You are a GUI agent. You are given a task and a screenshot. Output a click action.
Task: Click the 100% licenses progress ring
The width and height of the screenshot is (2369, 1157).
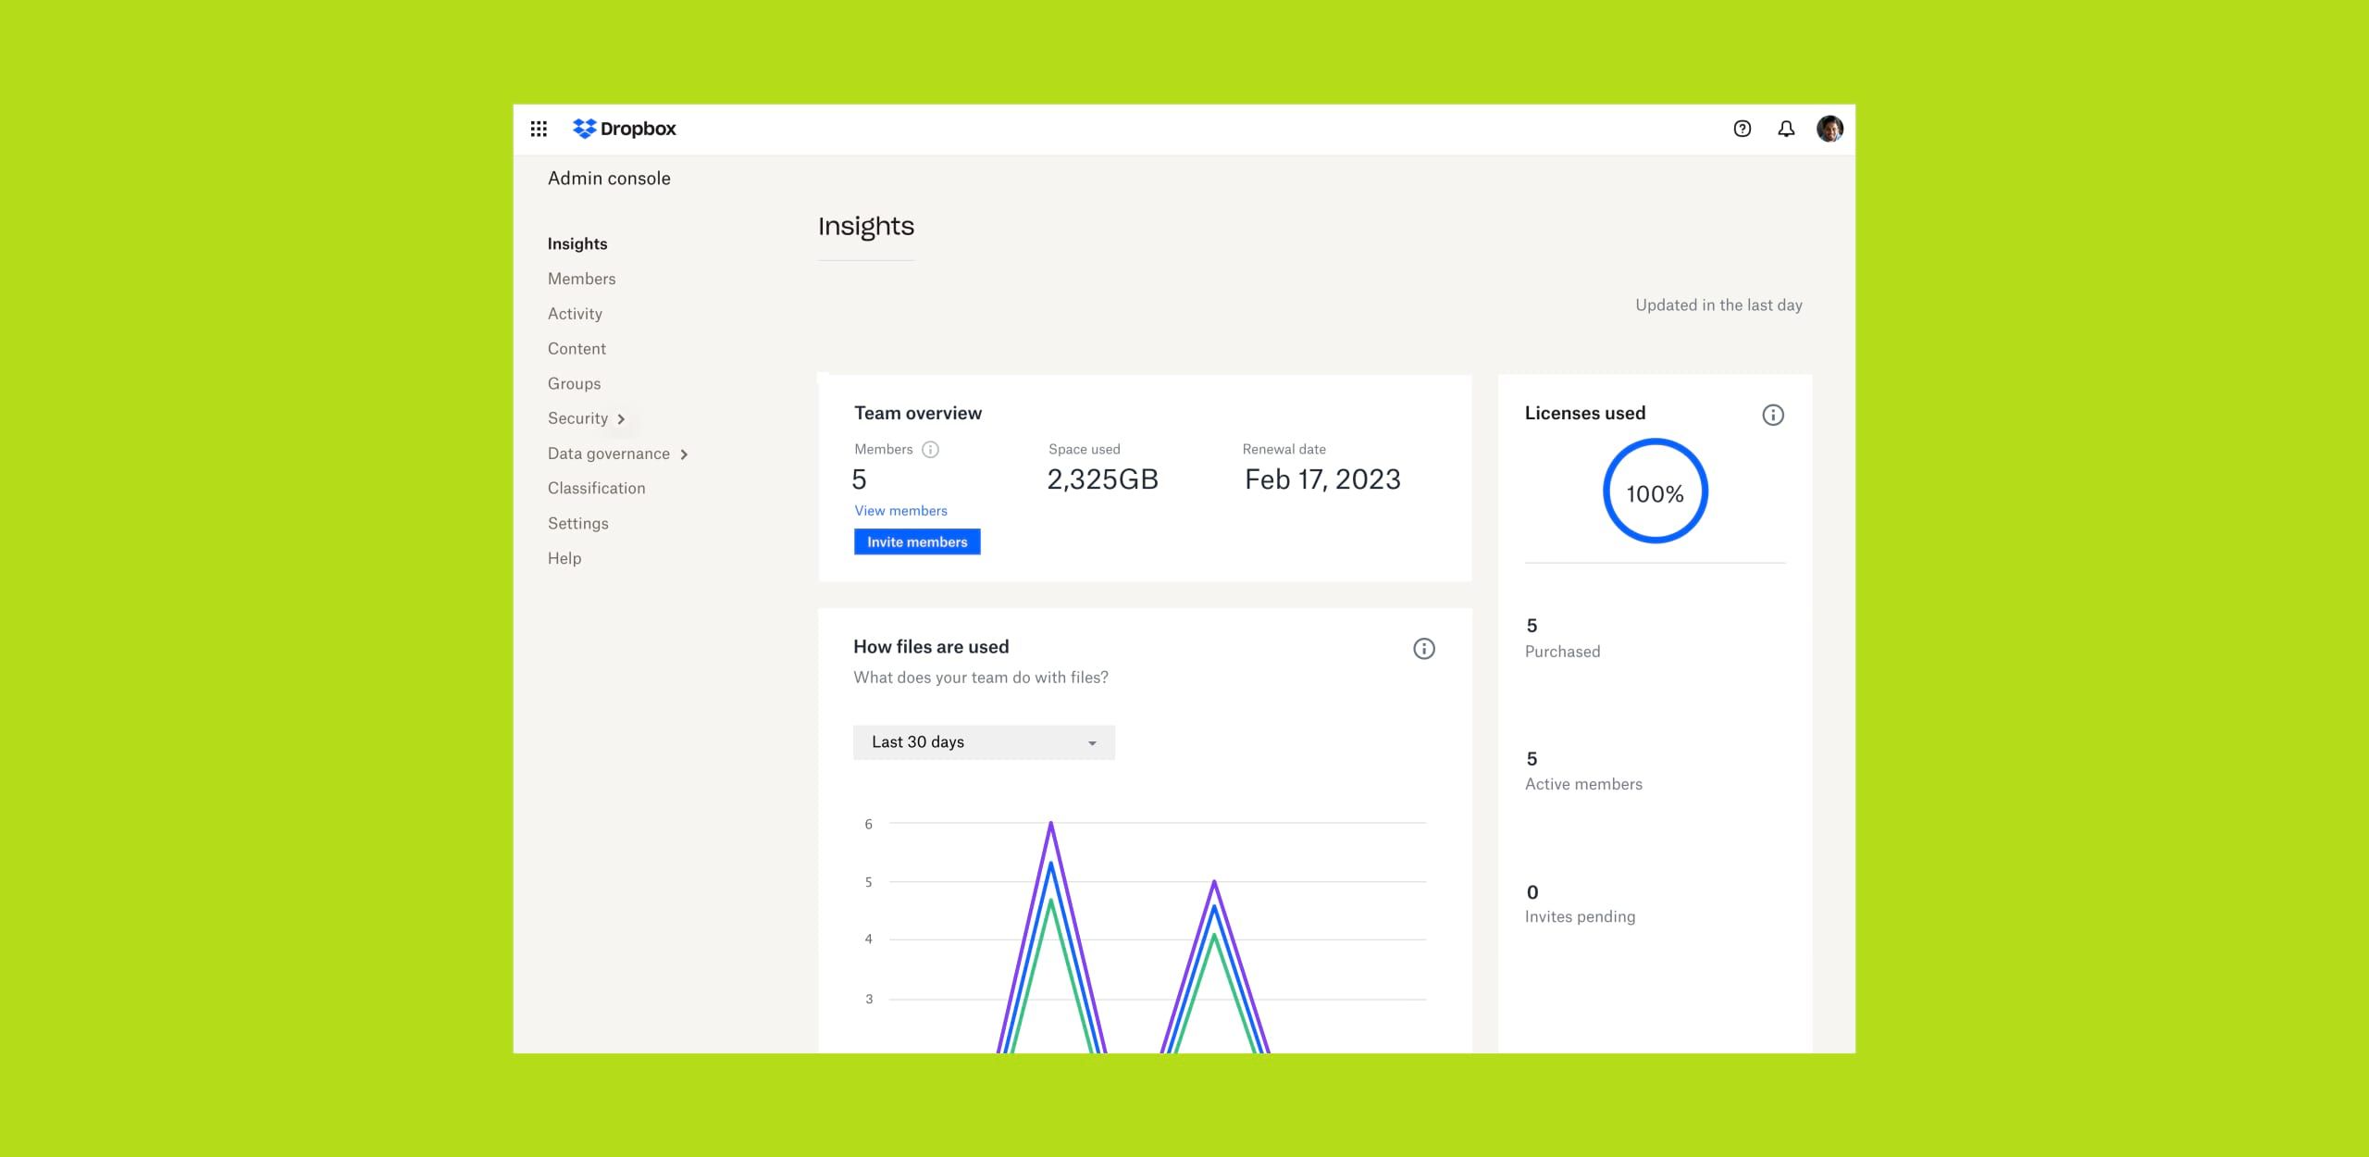click(1655, 491)
